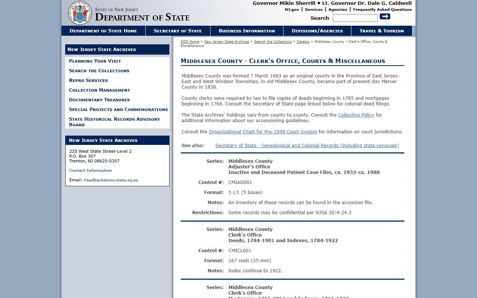This screenshot has height=298, width=477.
Task: Click the text '167 reels (35-mm)'
Action: click(x=250, y=261)
